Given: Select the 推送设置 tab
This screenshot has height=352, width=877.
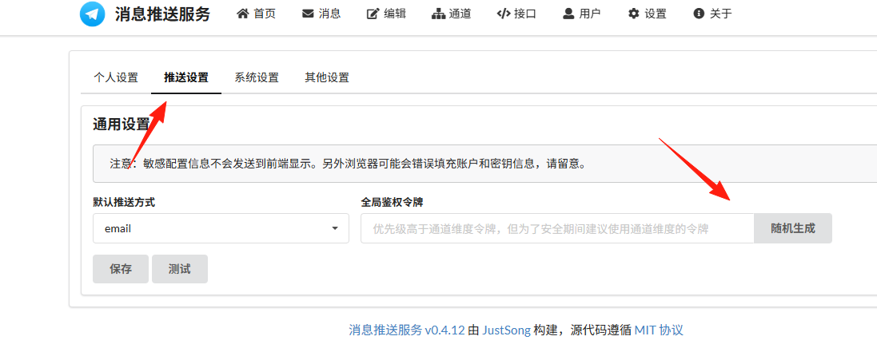Looking at the screenshot, I should pyautogui.click(x=186, y=77).
